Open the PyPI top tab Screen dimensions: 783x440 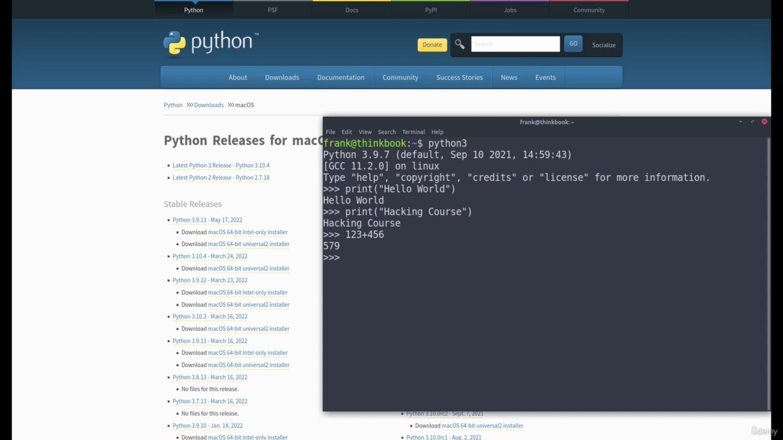pos(431,10)
